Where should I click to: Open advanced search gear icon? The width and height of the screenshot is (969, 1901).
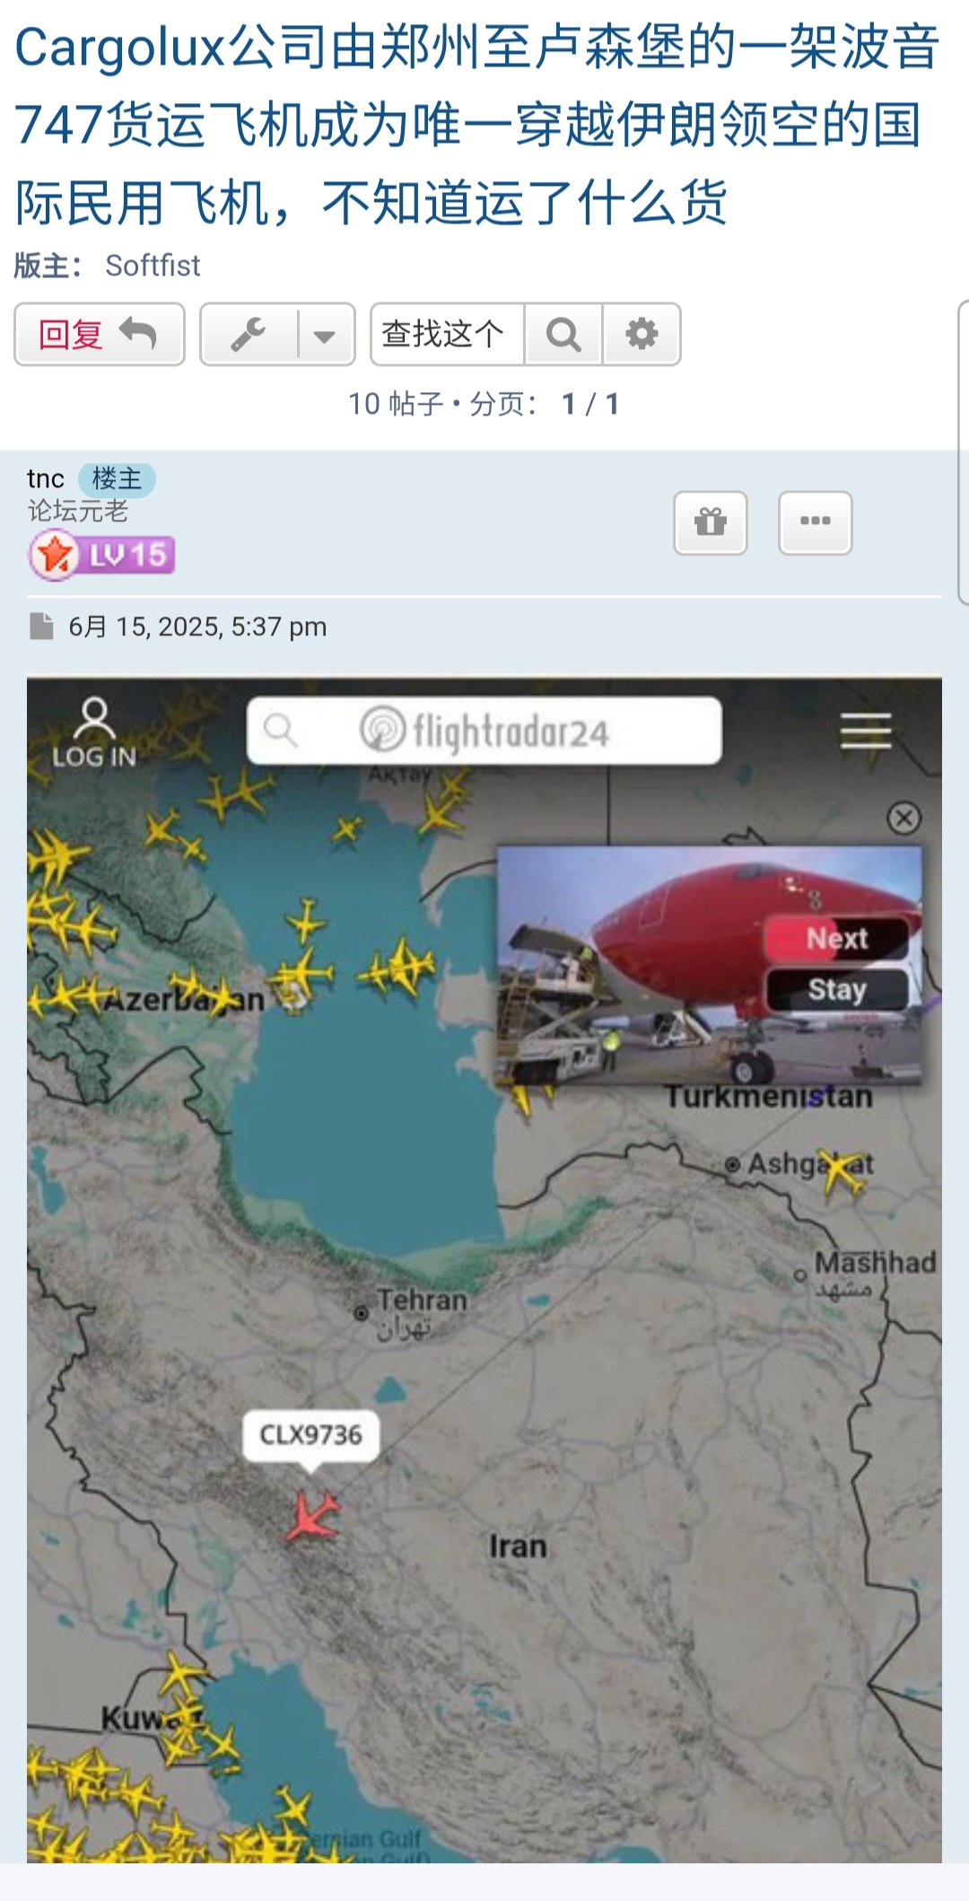click(x=642, y=335)
